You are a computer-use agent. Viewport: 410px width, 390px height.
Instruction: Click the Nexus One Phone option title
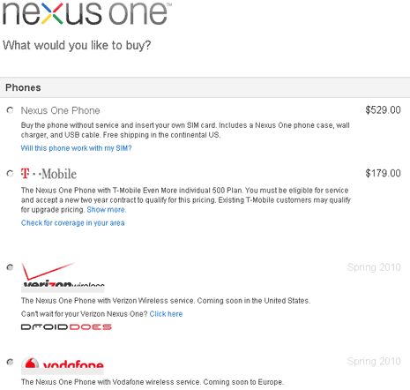[x=60, y=110]
